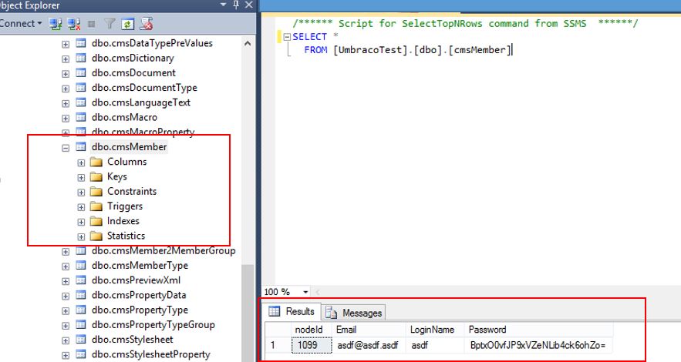Click the Columns folder icon
The width and height of the screenshot is (681, 362).
coord(96,163)
